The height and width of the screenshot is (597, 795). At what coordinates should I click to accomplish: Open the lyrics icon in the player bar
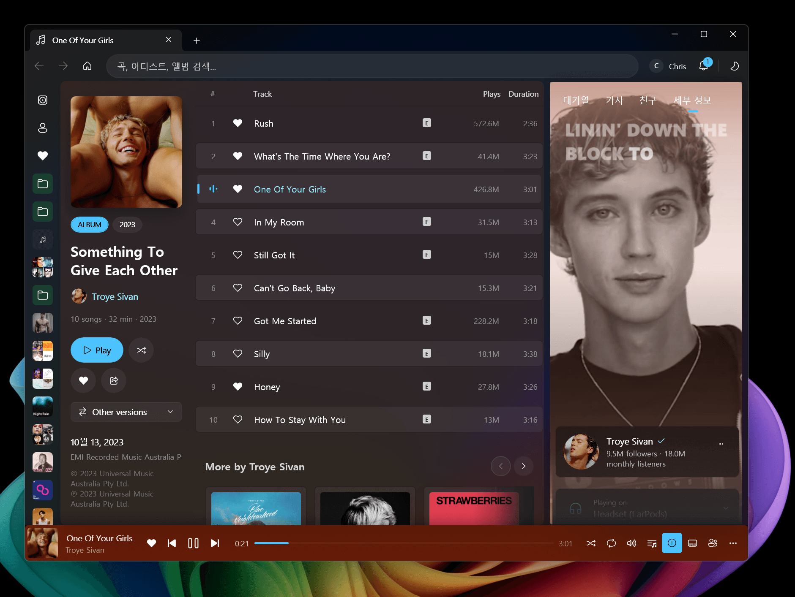[x=692, y=543]
